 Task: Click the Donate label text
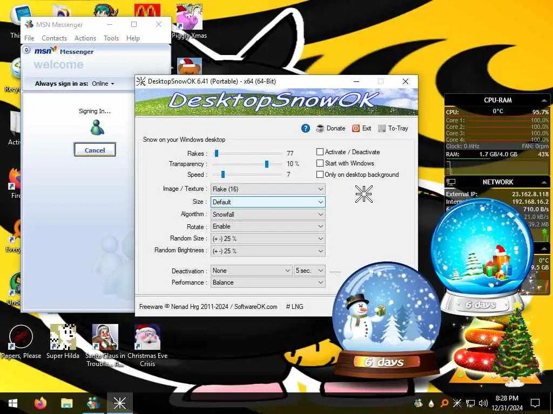tap(336, 128)
